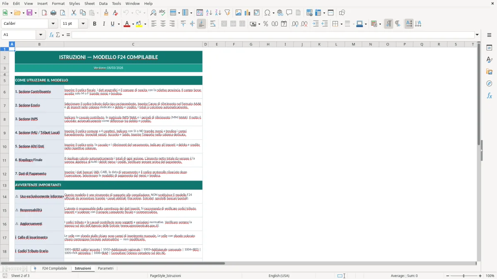Click the Print icon in toolbar

[x=53, y=13]
